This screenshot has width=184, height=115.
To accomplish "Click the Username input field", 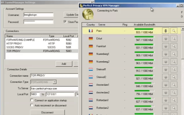I will point(39,15).
